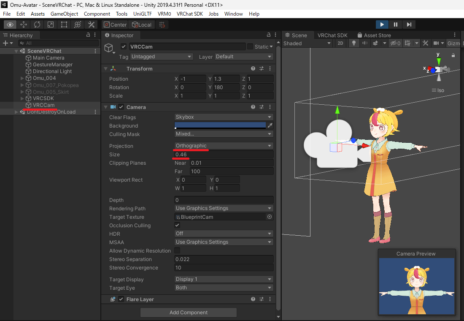This screenshot has width=464, height=321.
Task: Toggle 2D view mode in Scene
Action: [340, 43]
